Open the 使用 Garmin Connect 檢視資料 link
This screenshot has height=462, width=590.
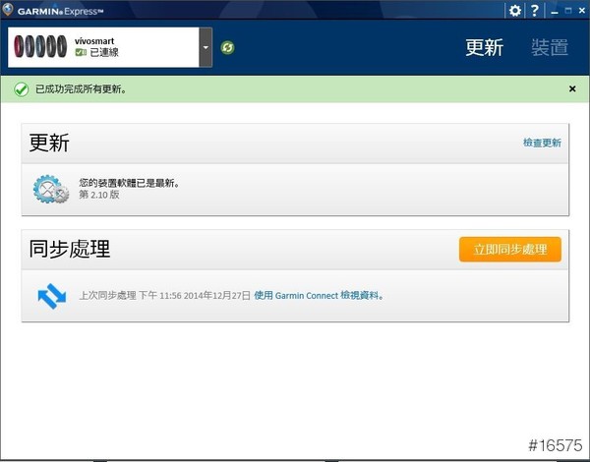tap(319, 295)
